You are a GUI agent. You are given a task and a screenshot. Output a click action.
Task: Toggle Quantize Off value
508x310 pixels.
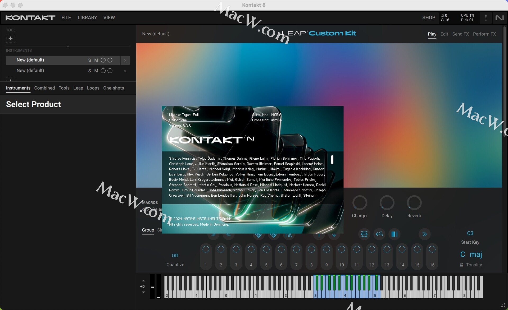(175, 256)
